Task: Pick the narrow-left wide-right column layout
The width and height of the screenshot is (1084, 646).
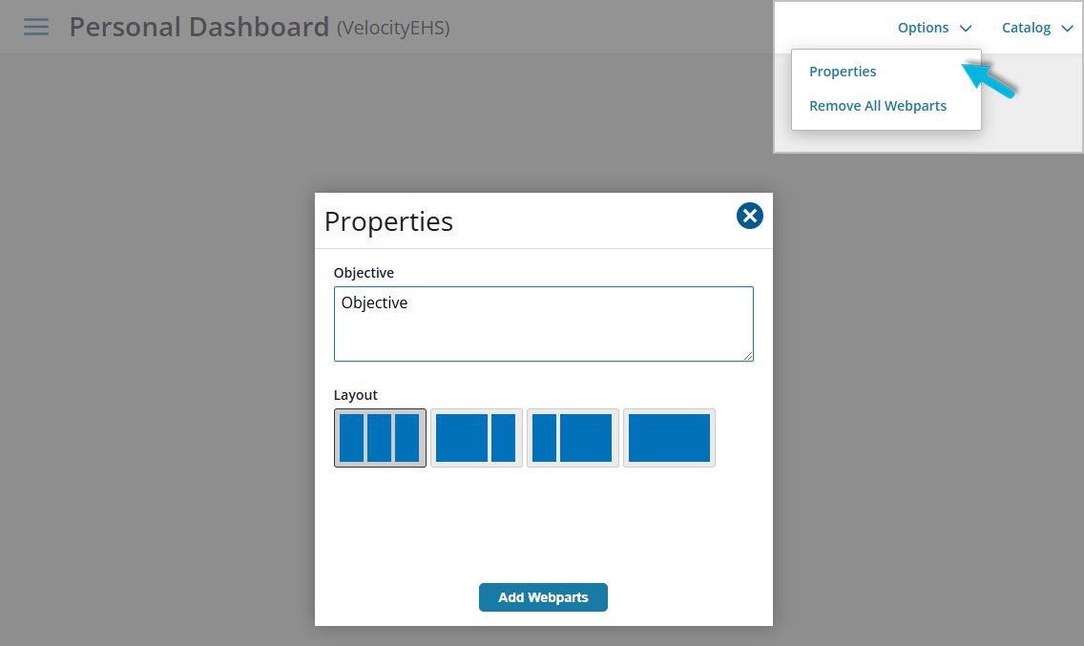Action: click(573, 438)
